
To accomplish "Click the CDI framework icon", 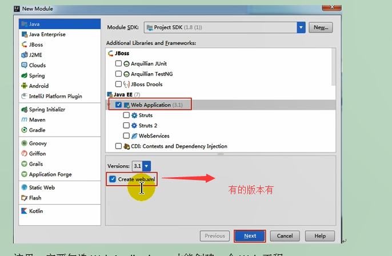I will pyautogui.click(x=127, y=146).
